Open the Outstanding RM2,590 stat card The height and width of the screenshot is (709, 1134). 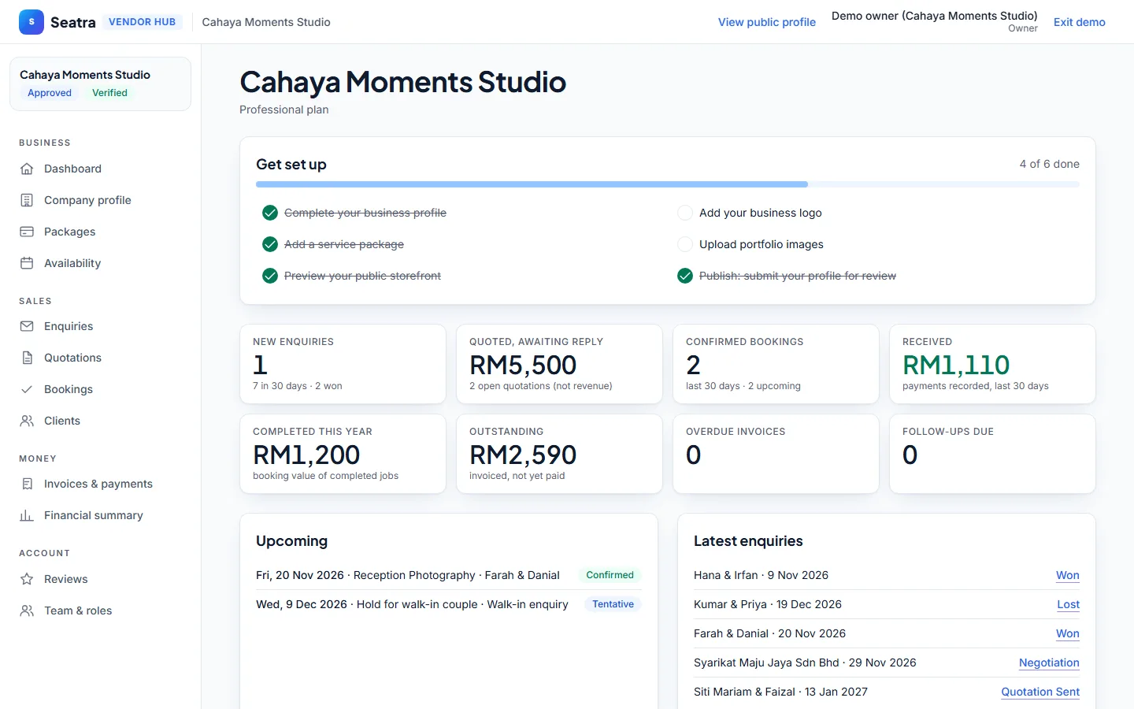(x=559, y=454)
